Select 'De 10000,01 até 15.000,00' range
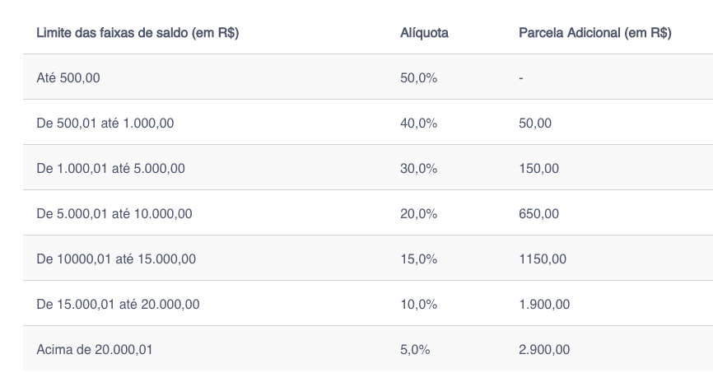Image resolution: width=713 pixels, height=387 pixels. 116,259
